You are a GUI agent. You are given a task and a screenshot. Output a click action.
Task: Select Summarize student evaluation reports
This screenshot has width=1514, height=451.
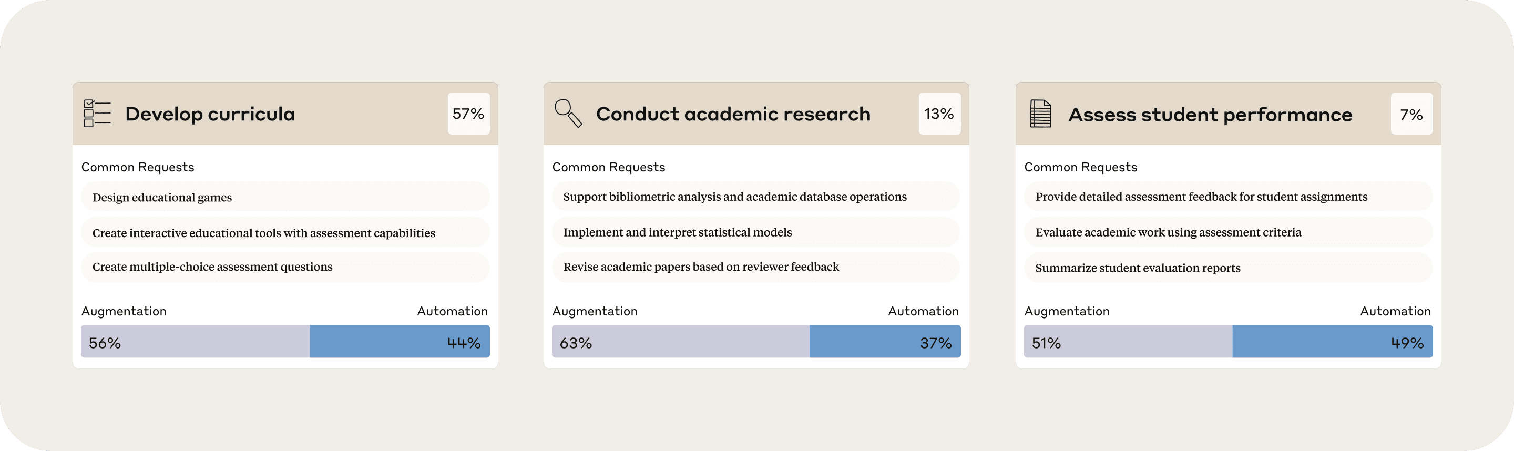coord(1228,268)
